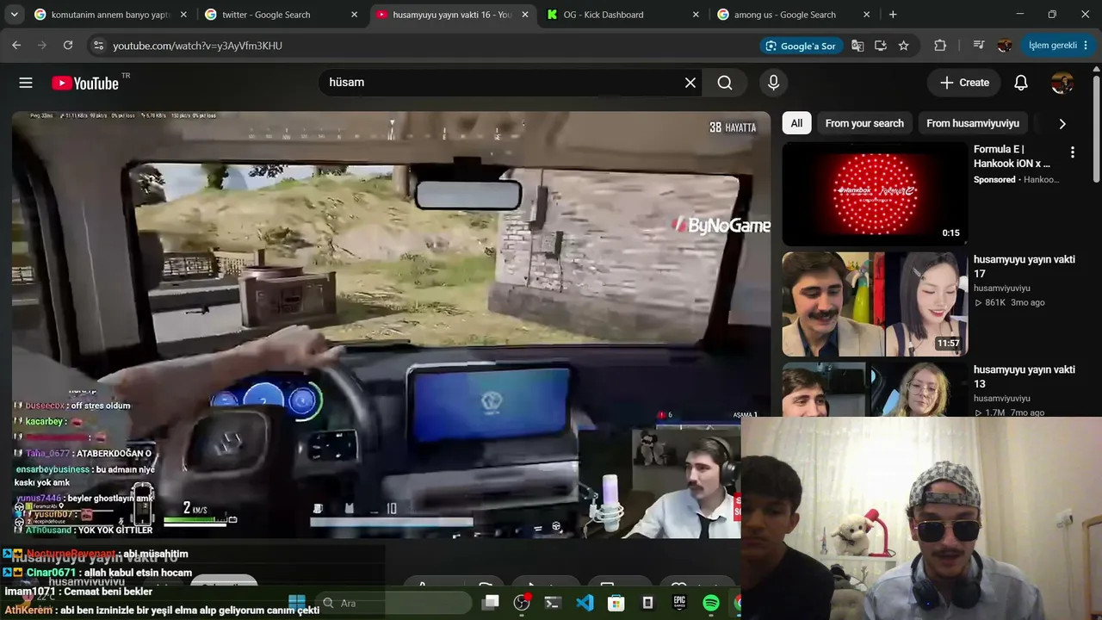The height and width of the screenshot is (620, 1102).
Task: Click the address bar URL
Action: (197, 46)
